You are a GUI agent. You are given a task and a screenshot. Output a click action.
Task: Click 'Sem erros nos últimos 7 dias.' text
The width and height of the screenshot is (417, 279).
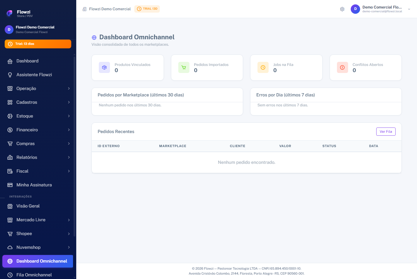pos(283,105)
